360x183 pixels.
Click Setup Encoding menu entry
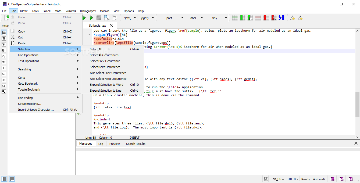coord(45,104)
